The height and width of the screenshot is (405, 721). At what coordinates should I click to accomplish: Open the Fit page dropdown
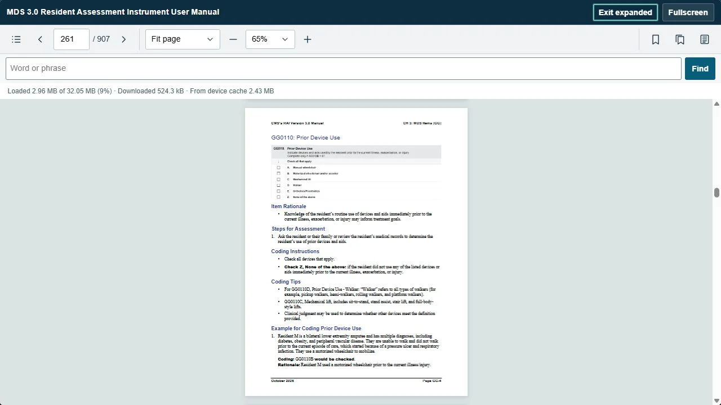click(183, 39)
